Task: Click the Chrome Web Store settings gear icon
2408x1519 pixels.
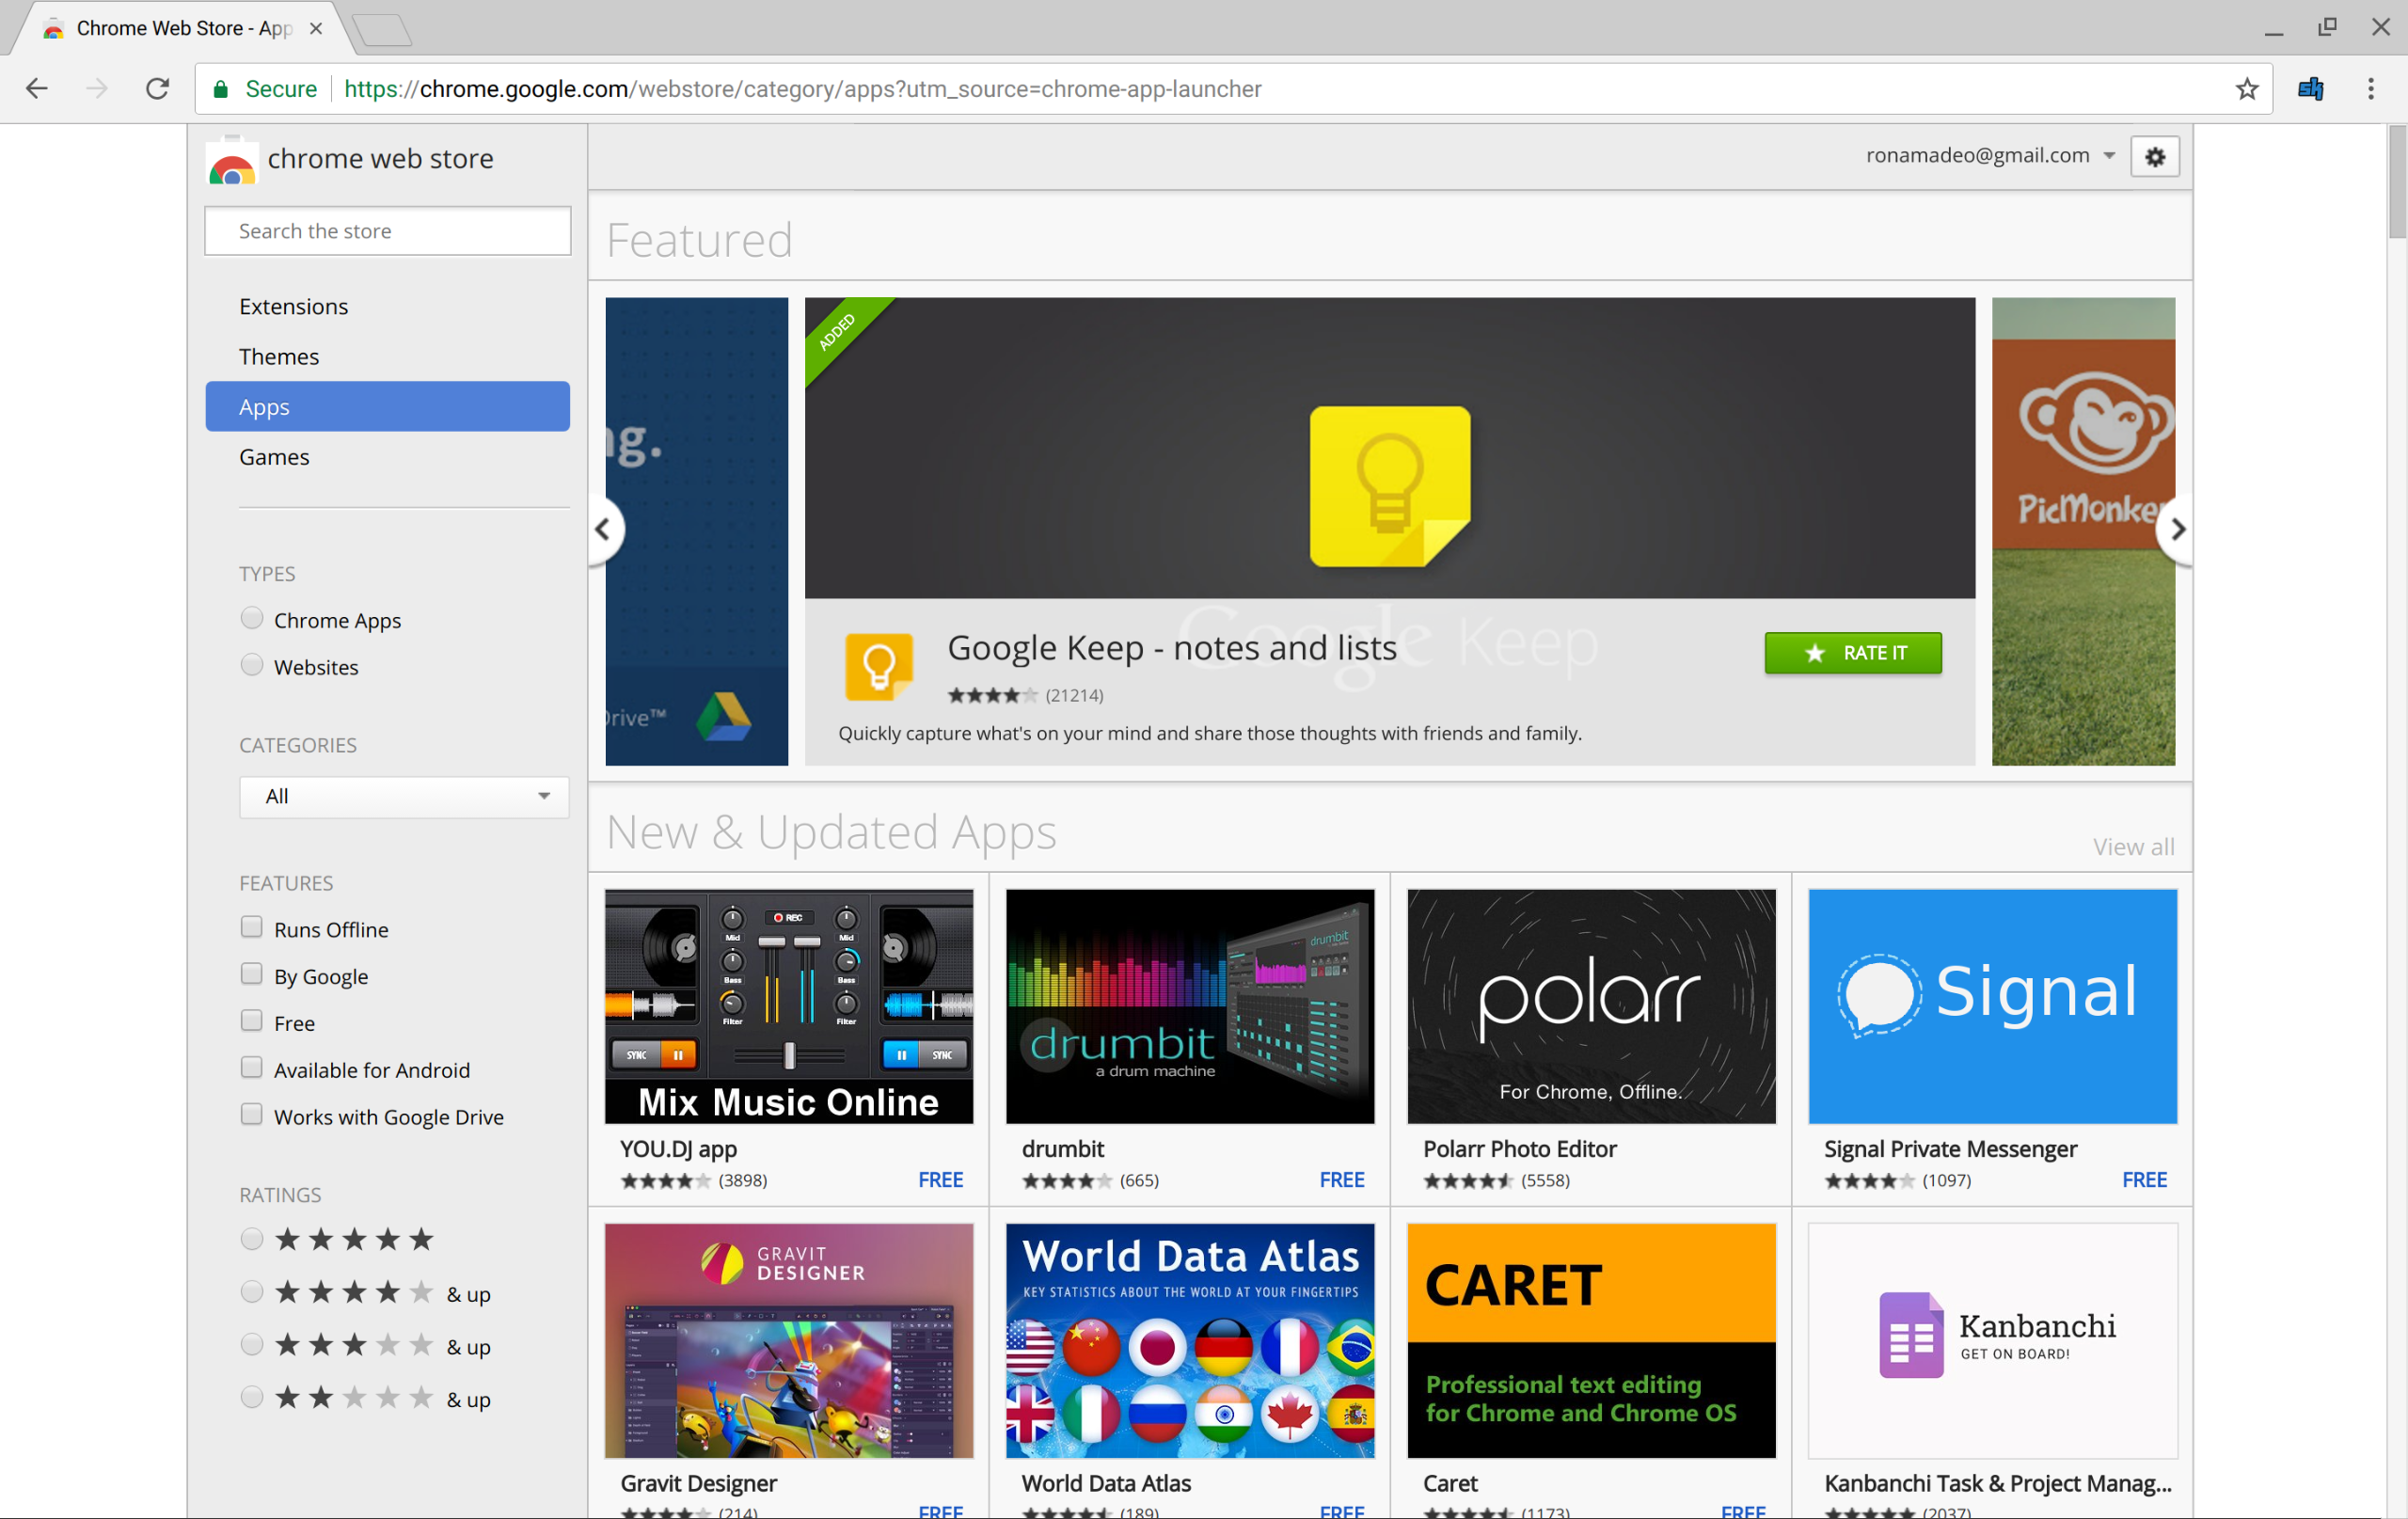Action: (2156, 156)
